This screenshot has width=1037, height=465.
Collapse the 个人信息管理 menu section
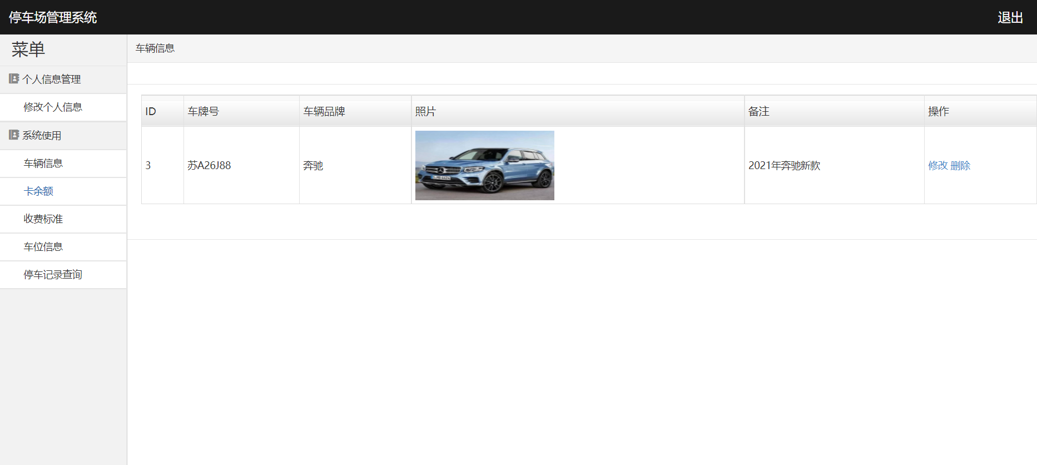(63, 80)
